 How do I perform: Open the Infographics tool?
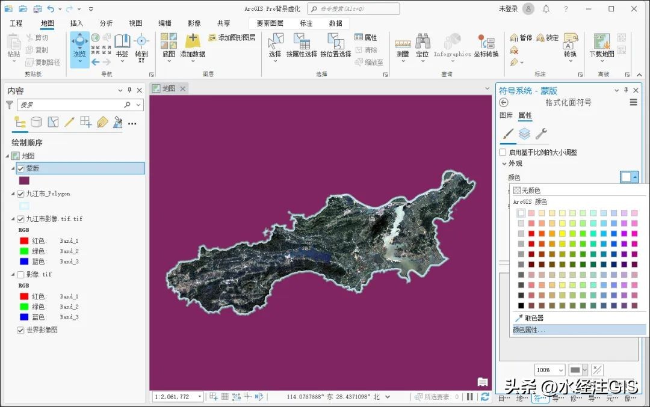click(452, 48)
